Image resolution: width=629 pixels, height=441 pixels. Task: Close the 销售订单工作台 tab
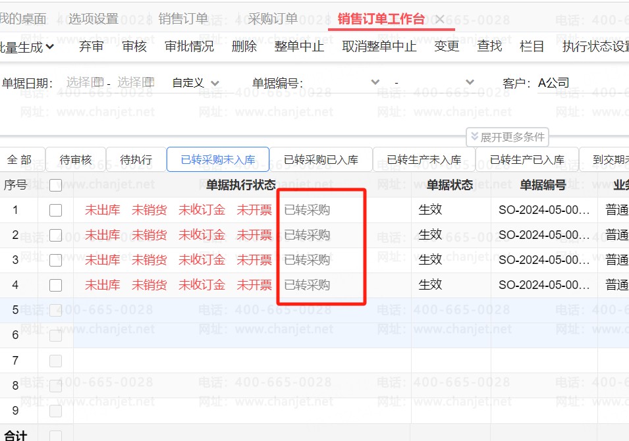point(440,19)
